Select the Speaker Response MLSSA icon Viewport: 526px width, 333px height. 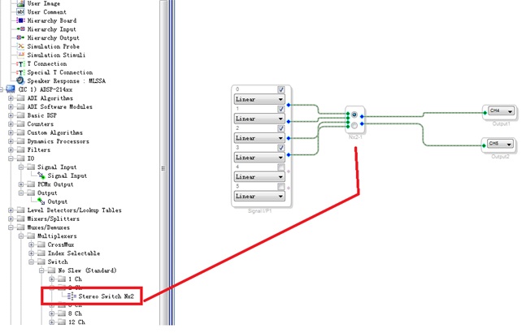tap(20, 80)
